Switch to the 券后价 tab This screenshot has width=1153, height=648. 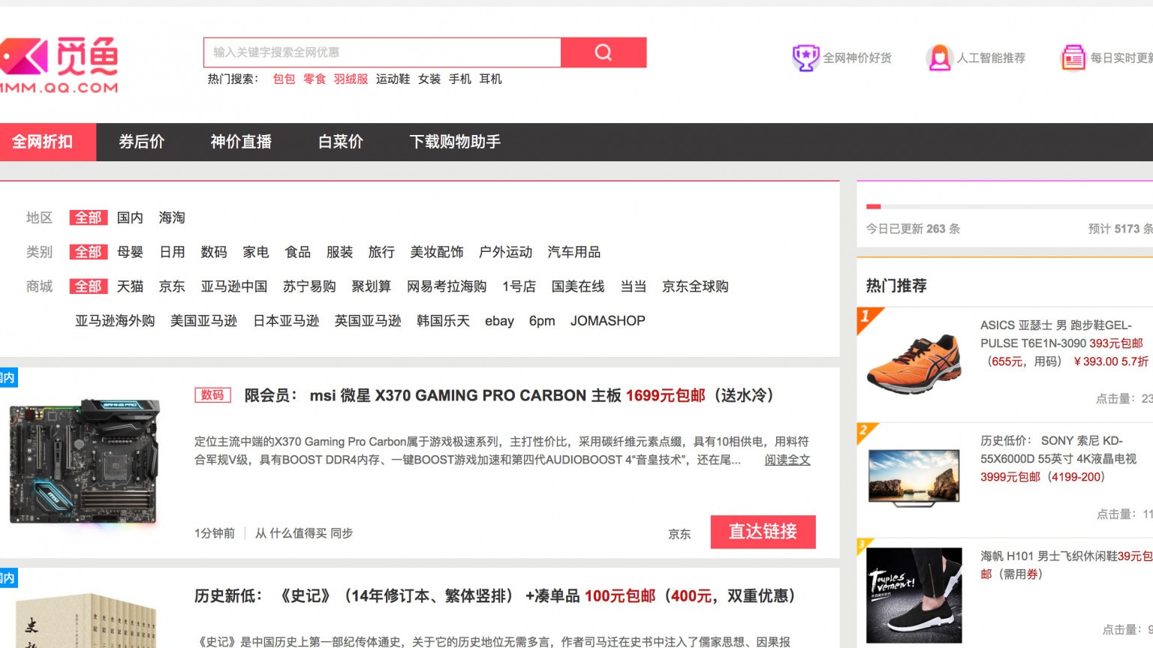click(x=142, y=142)
